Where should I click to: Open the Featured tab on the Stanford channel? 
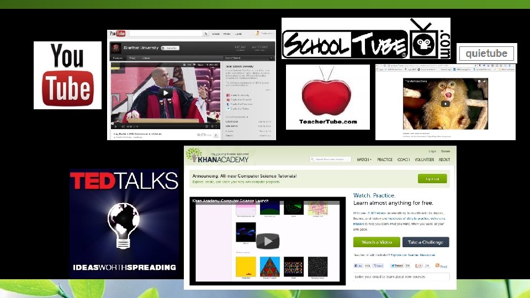[x=118, y=58]
